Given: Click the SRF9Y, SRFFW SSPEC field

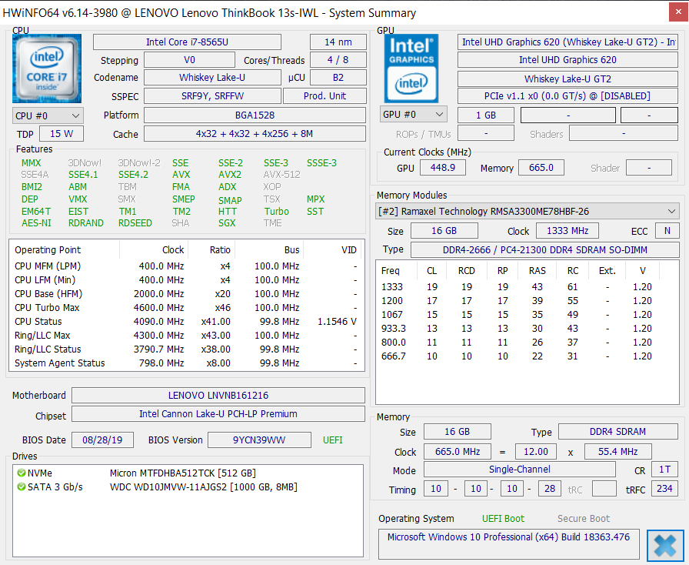Looking at the screenshot, I should [212, 96].
